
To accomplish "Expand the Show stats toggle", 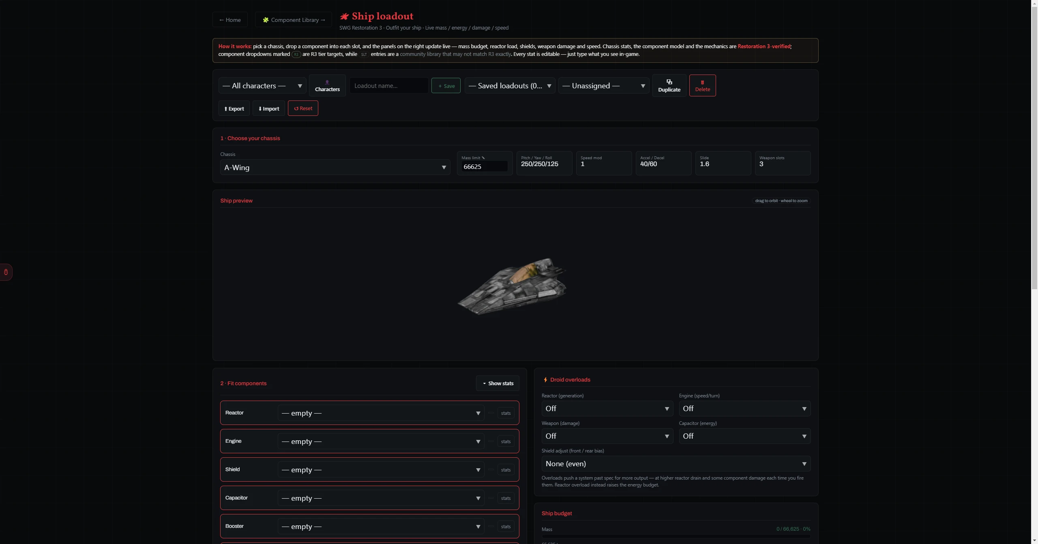I will (498, 383).
